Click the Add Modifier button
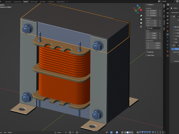This screenshot has height=134, width=179. coord(175,13)
